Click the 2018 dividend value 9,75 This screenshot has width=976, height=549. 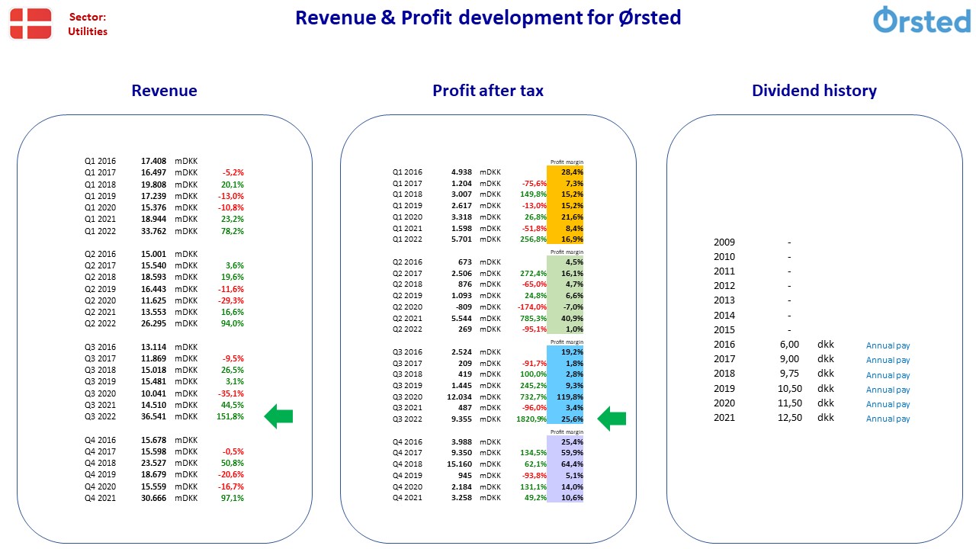(x=789, y=374)
